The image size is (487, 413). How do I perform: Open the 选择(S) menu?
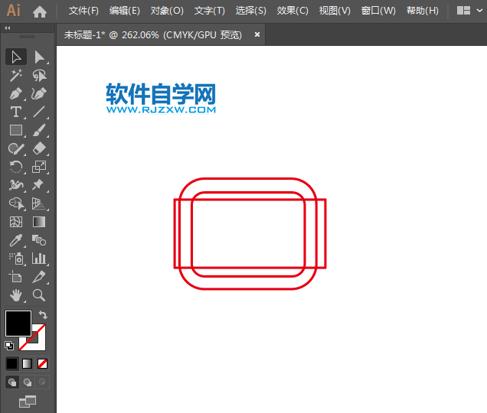click(x=250, y=11)
